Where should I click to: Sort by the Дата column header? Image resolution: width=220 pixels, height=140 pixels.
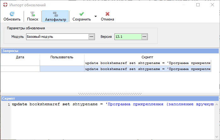(20, 57)
